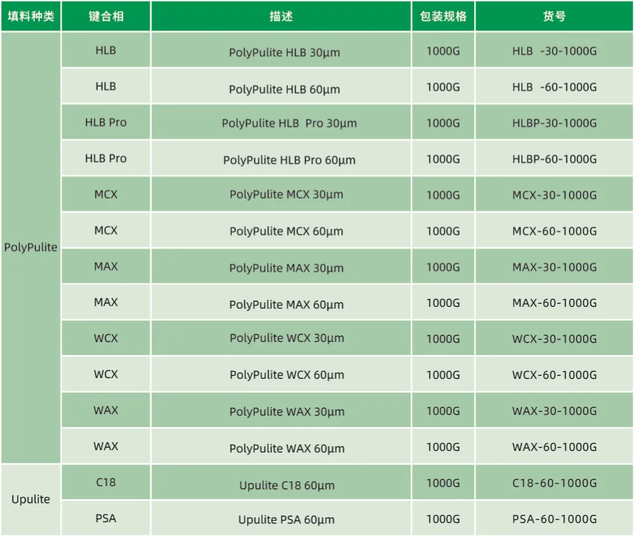Click the PolyPulite category cell

tap(31, 247)
